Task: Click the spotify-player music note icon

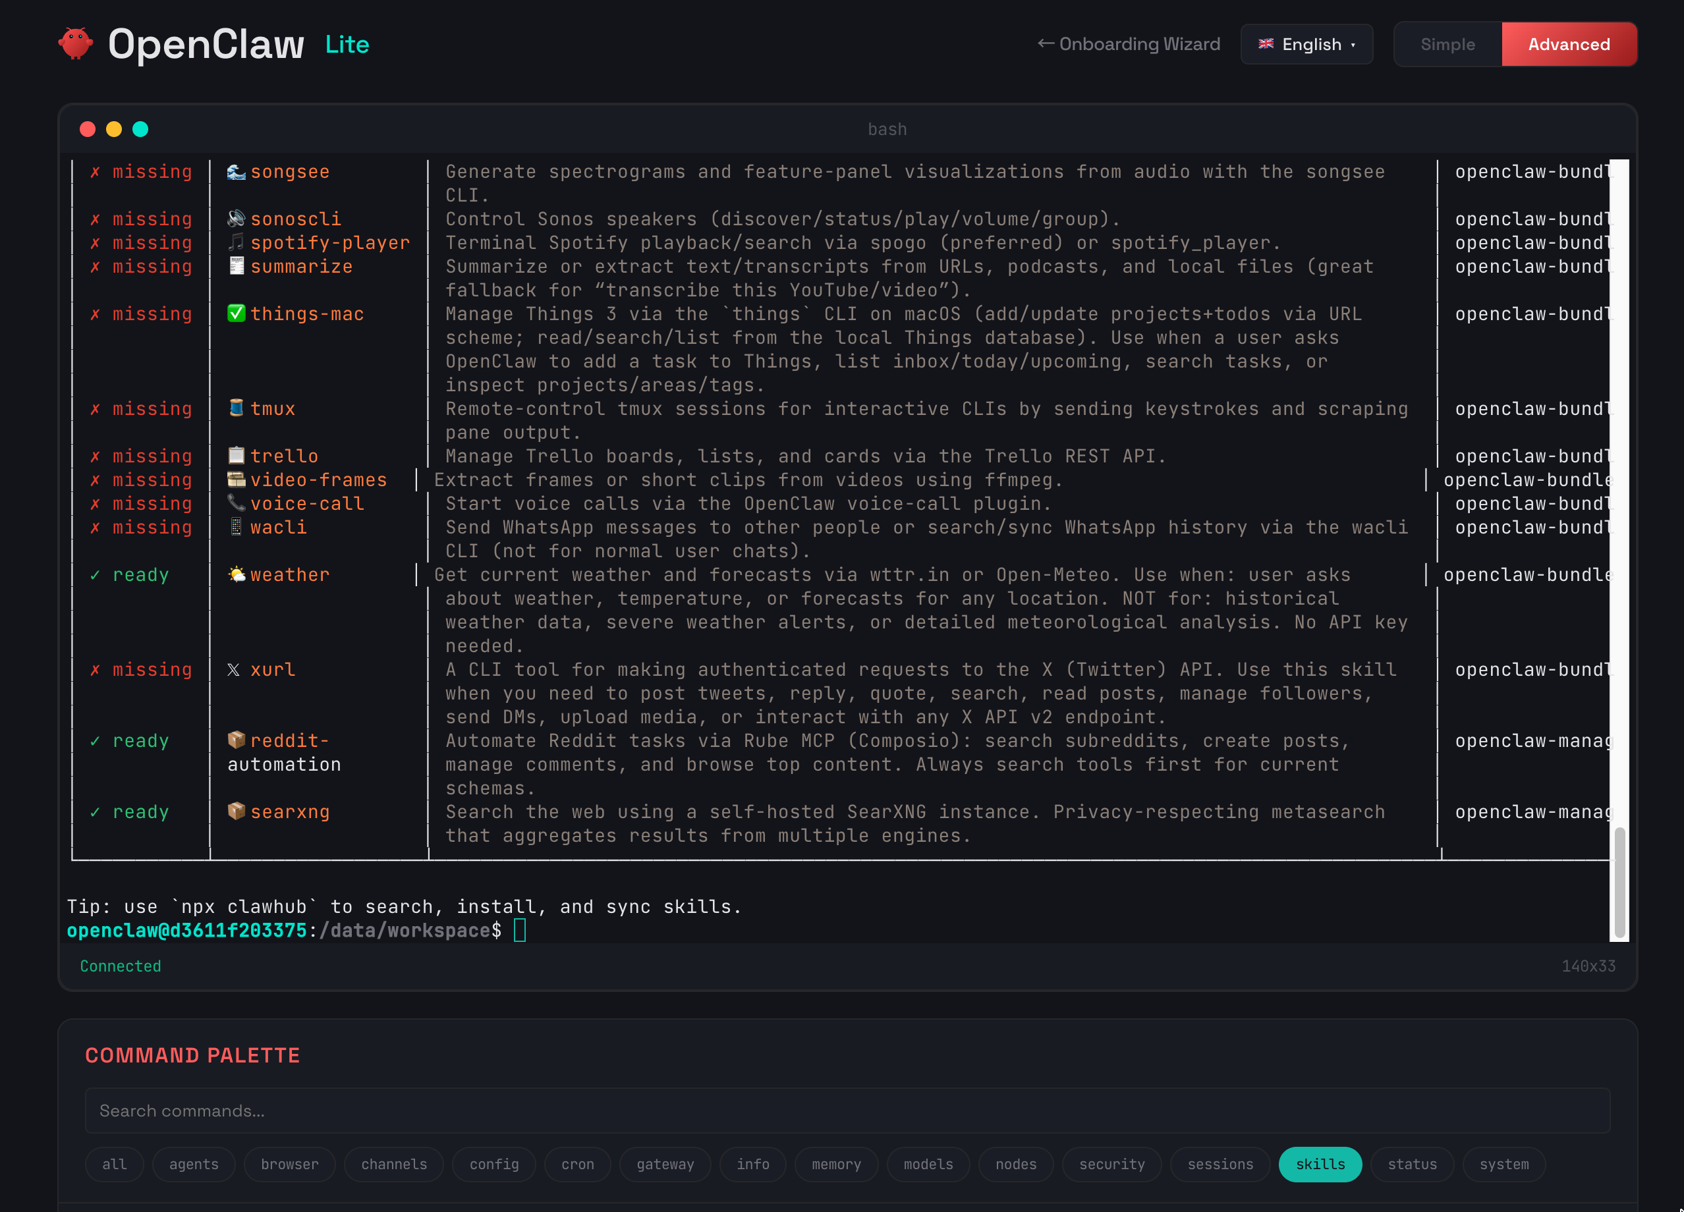Action: coord(236,242)
